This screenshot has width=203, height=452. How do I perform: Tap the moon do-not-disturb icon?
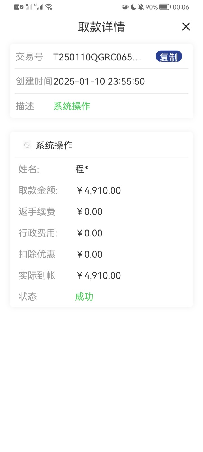[x=133, y=7]
